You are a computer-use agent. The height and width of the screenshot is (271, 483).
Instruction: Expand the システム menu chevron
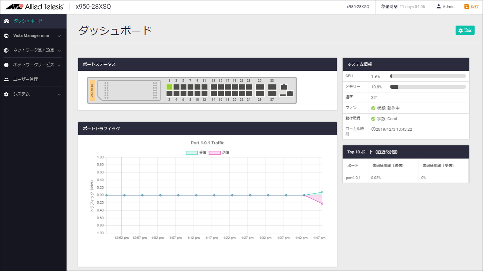59,94
